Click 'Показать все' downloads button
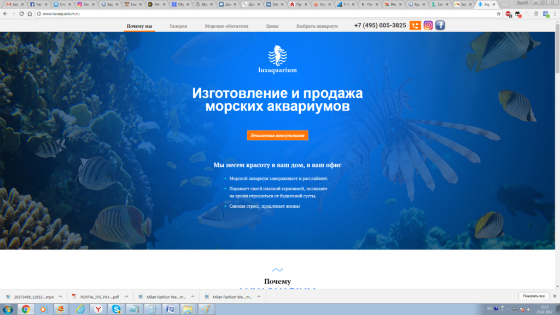The width and height of the screenshot is (560, 315). 534,296
